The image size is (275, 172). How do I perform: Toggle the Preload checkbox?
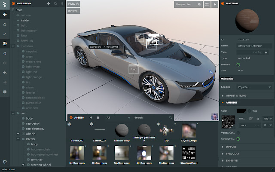(x=238, y=65)
